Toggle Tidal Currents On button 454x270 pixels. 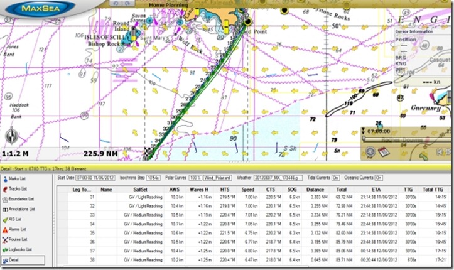pyautogui.click(x=335, y=178)
